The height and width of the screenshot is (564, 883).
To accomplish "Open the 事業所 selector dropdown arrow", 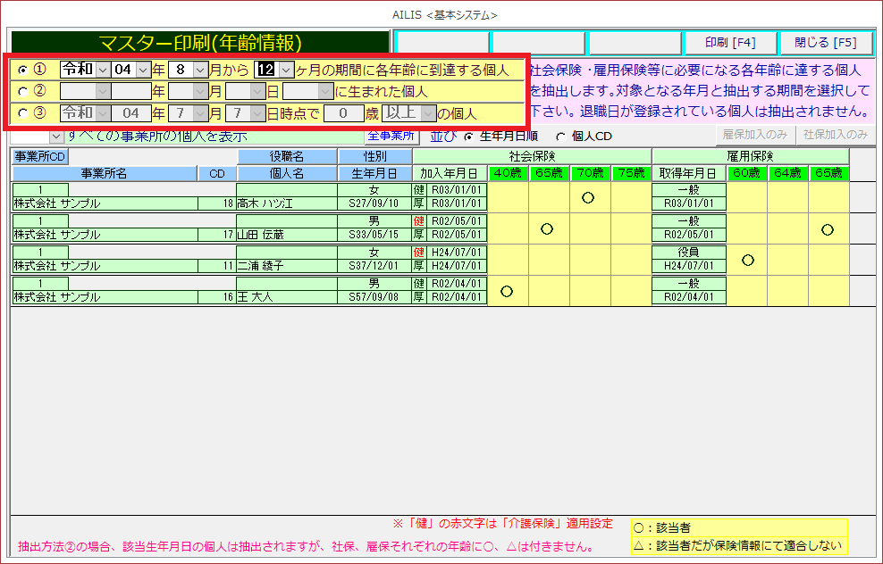I will pos(56,137).
